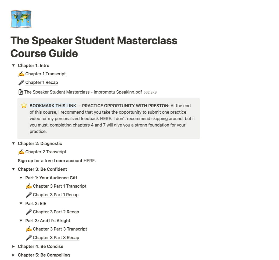Click the Course Guide page title
279x260 pixels.
click(94, 47)
